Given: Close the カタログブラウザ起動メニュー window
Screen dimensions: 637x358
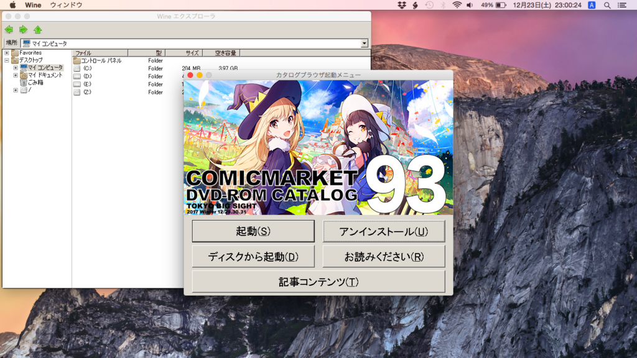Looking at the screenshot, I should pos(190,75).
